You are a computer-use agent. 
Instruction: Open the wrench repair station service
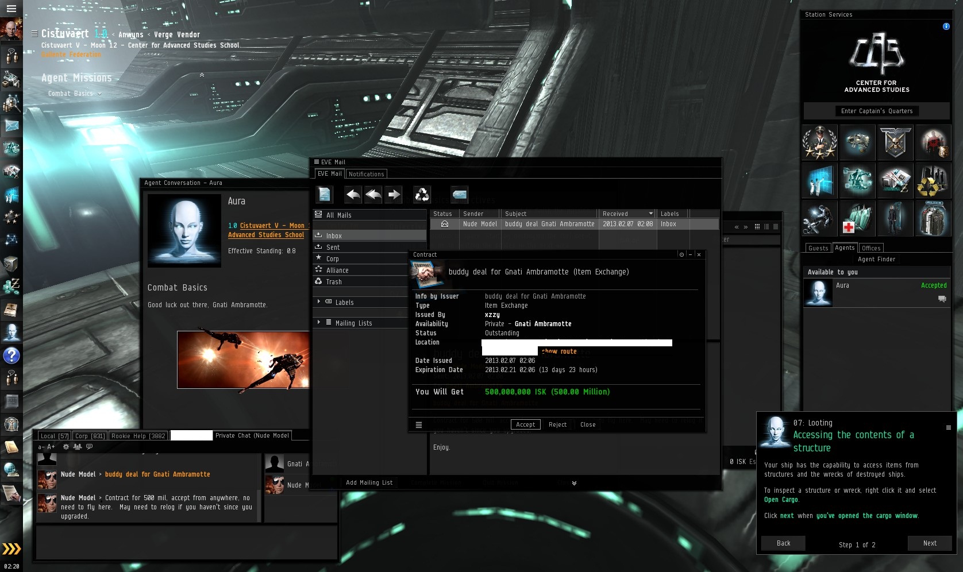(820, 218)
